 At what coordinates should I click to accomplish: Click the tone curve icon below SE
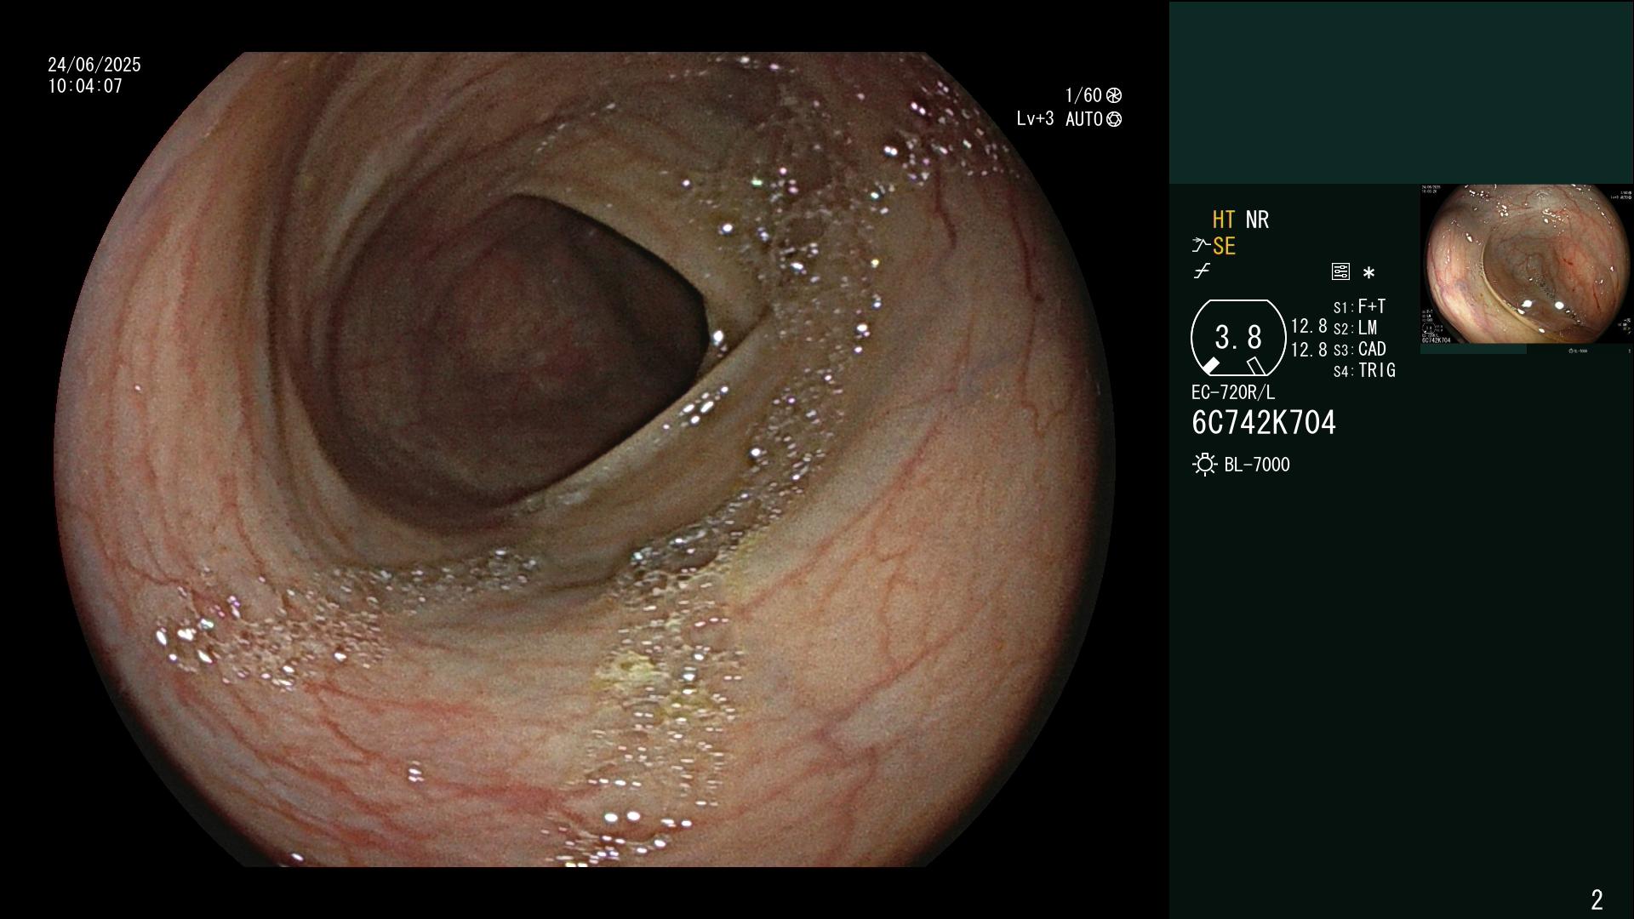(1202, 271)
